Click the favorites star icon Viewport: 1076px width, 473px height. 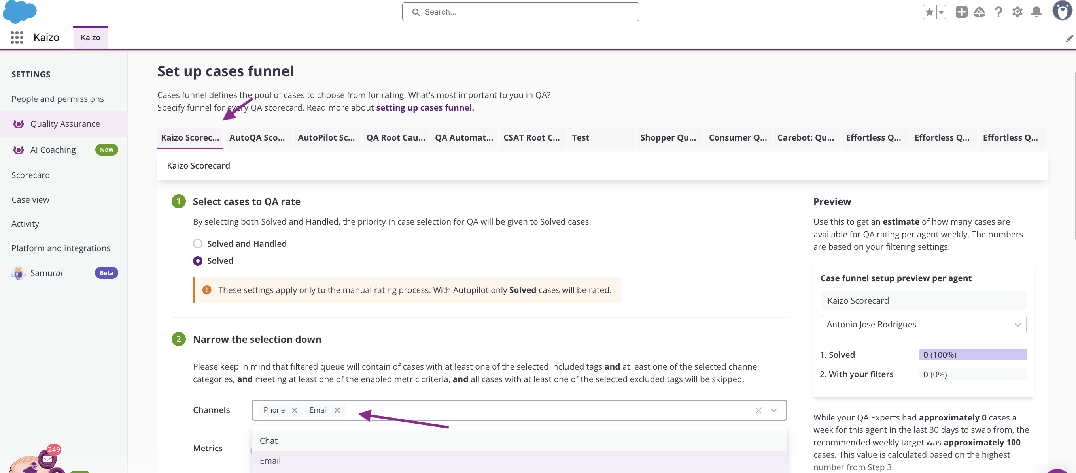click(929, 12)
